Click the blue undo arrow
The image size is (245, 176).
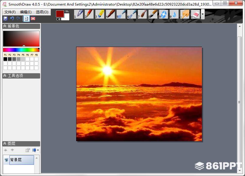coord(12,18)
